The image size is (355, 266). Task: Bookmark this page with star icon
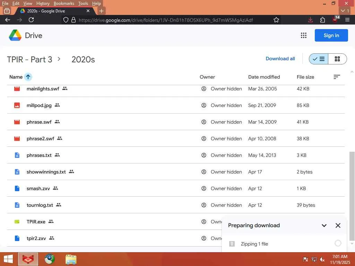276,20
